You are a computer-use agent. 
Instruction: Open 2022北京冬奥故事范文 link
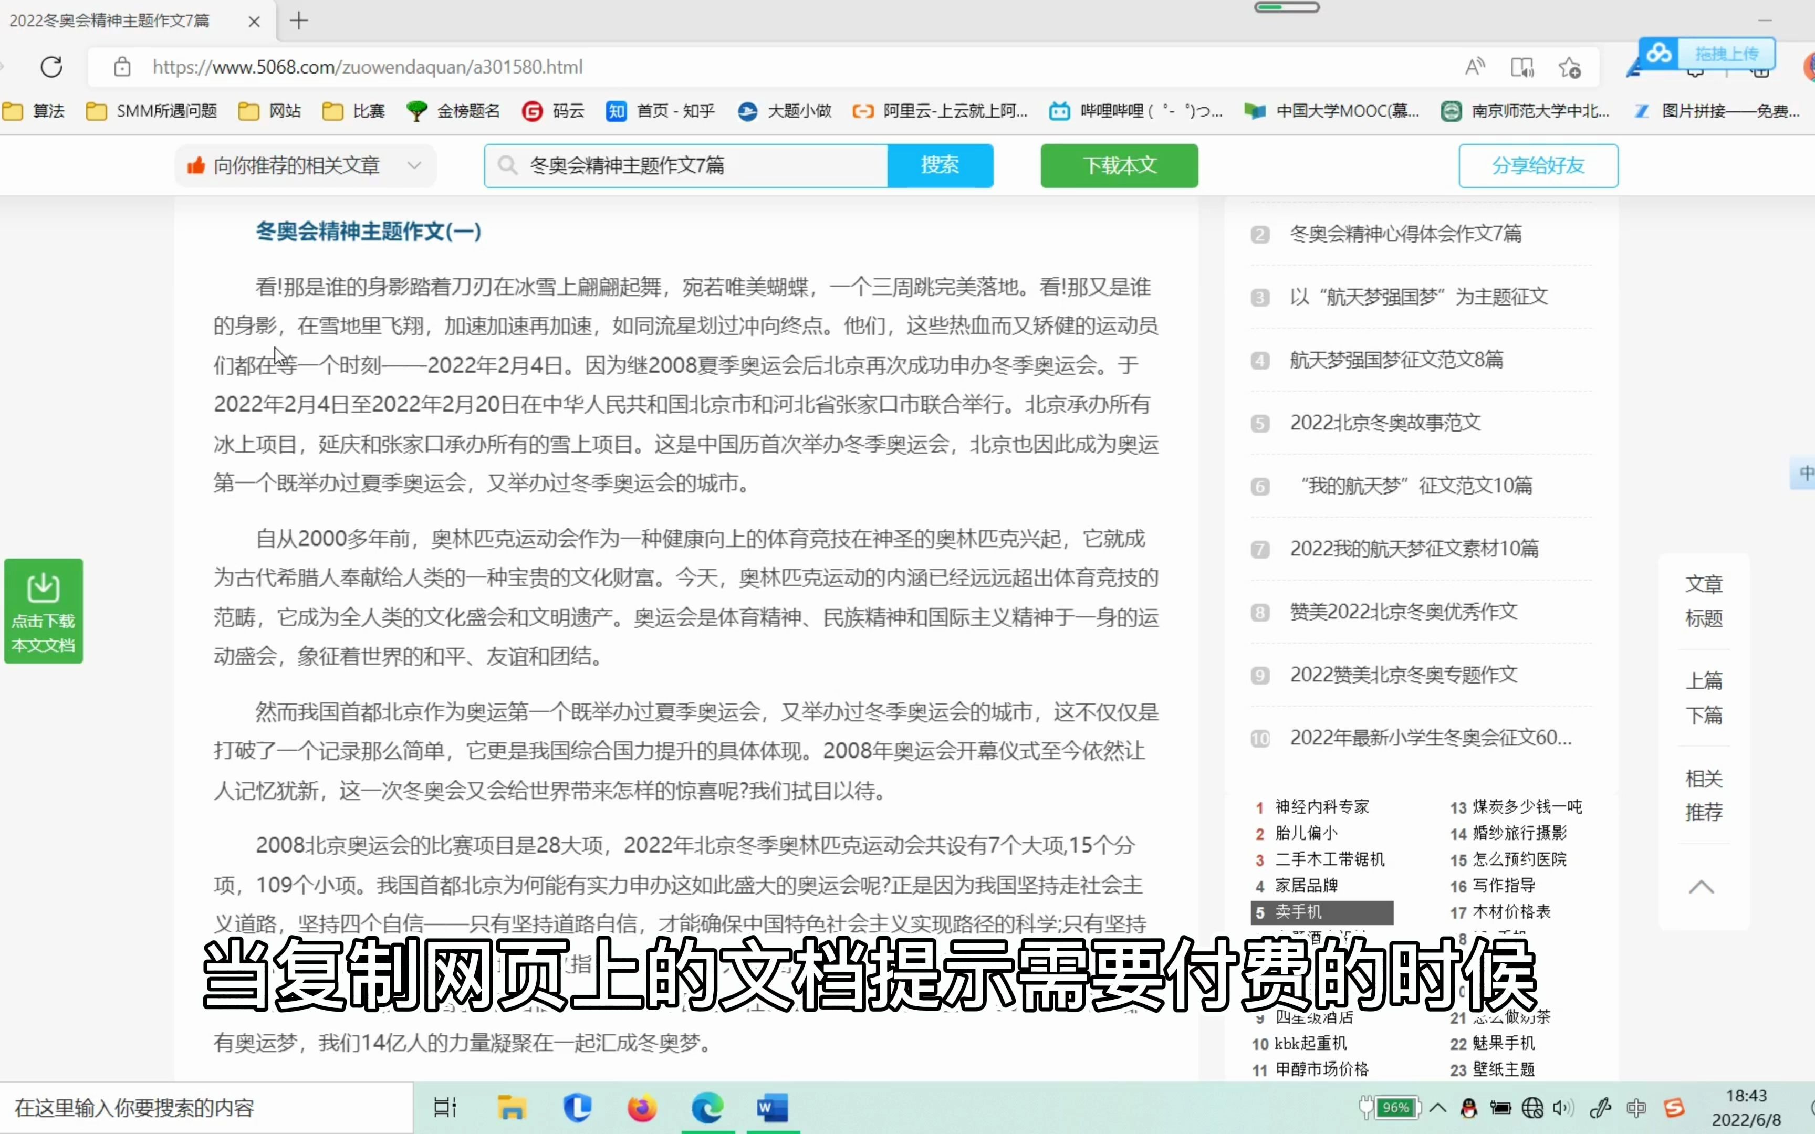(1385, 423)
